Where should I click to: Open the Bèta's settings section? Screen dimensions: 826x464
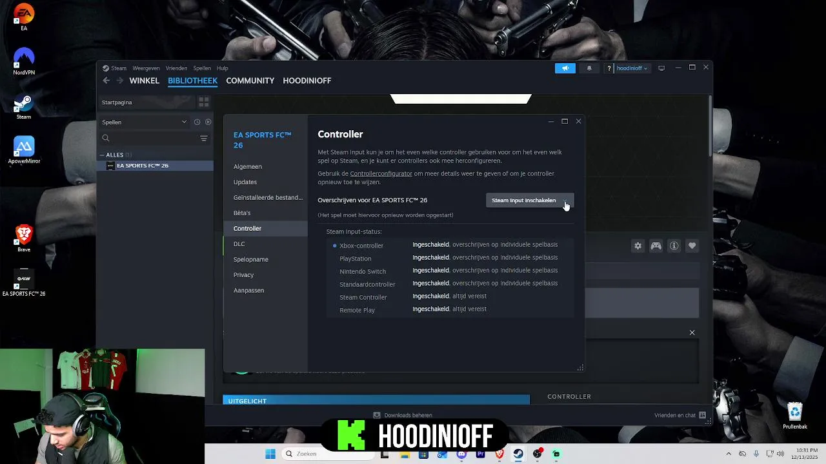242,213
